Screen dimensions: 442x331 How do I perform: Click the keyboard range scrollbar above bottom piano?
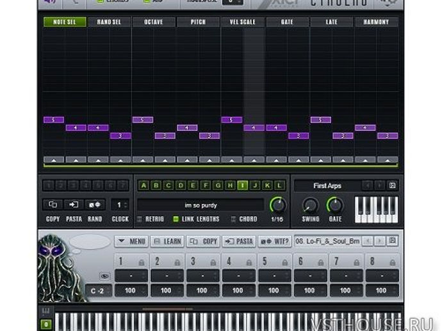[x=167, y=309]
